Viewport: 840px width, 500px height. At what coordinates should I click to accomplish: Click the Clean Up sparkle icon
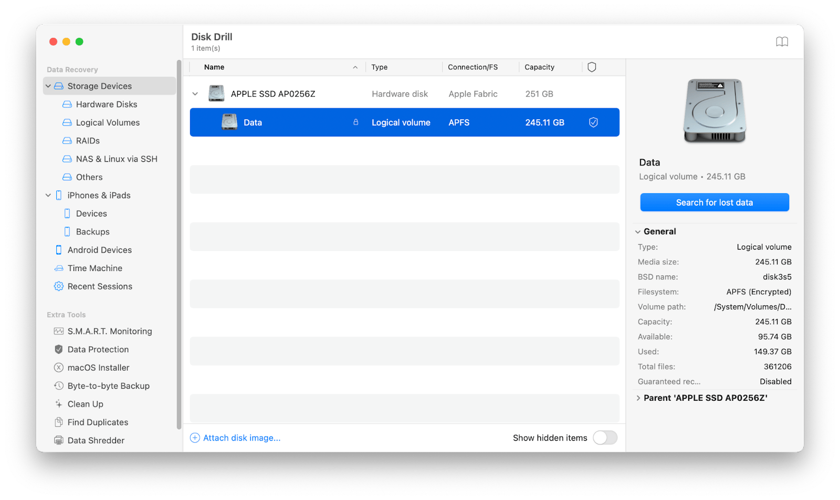coord(59,404)
